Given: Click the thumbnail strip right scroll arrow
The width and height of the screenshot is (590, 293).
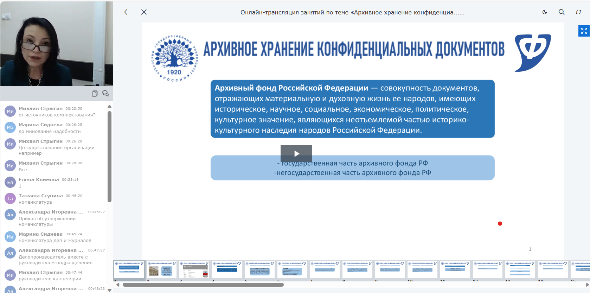Looking at the screenshot, I should (x=587, y=285).
